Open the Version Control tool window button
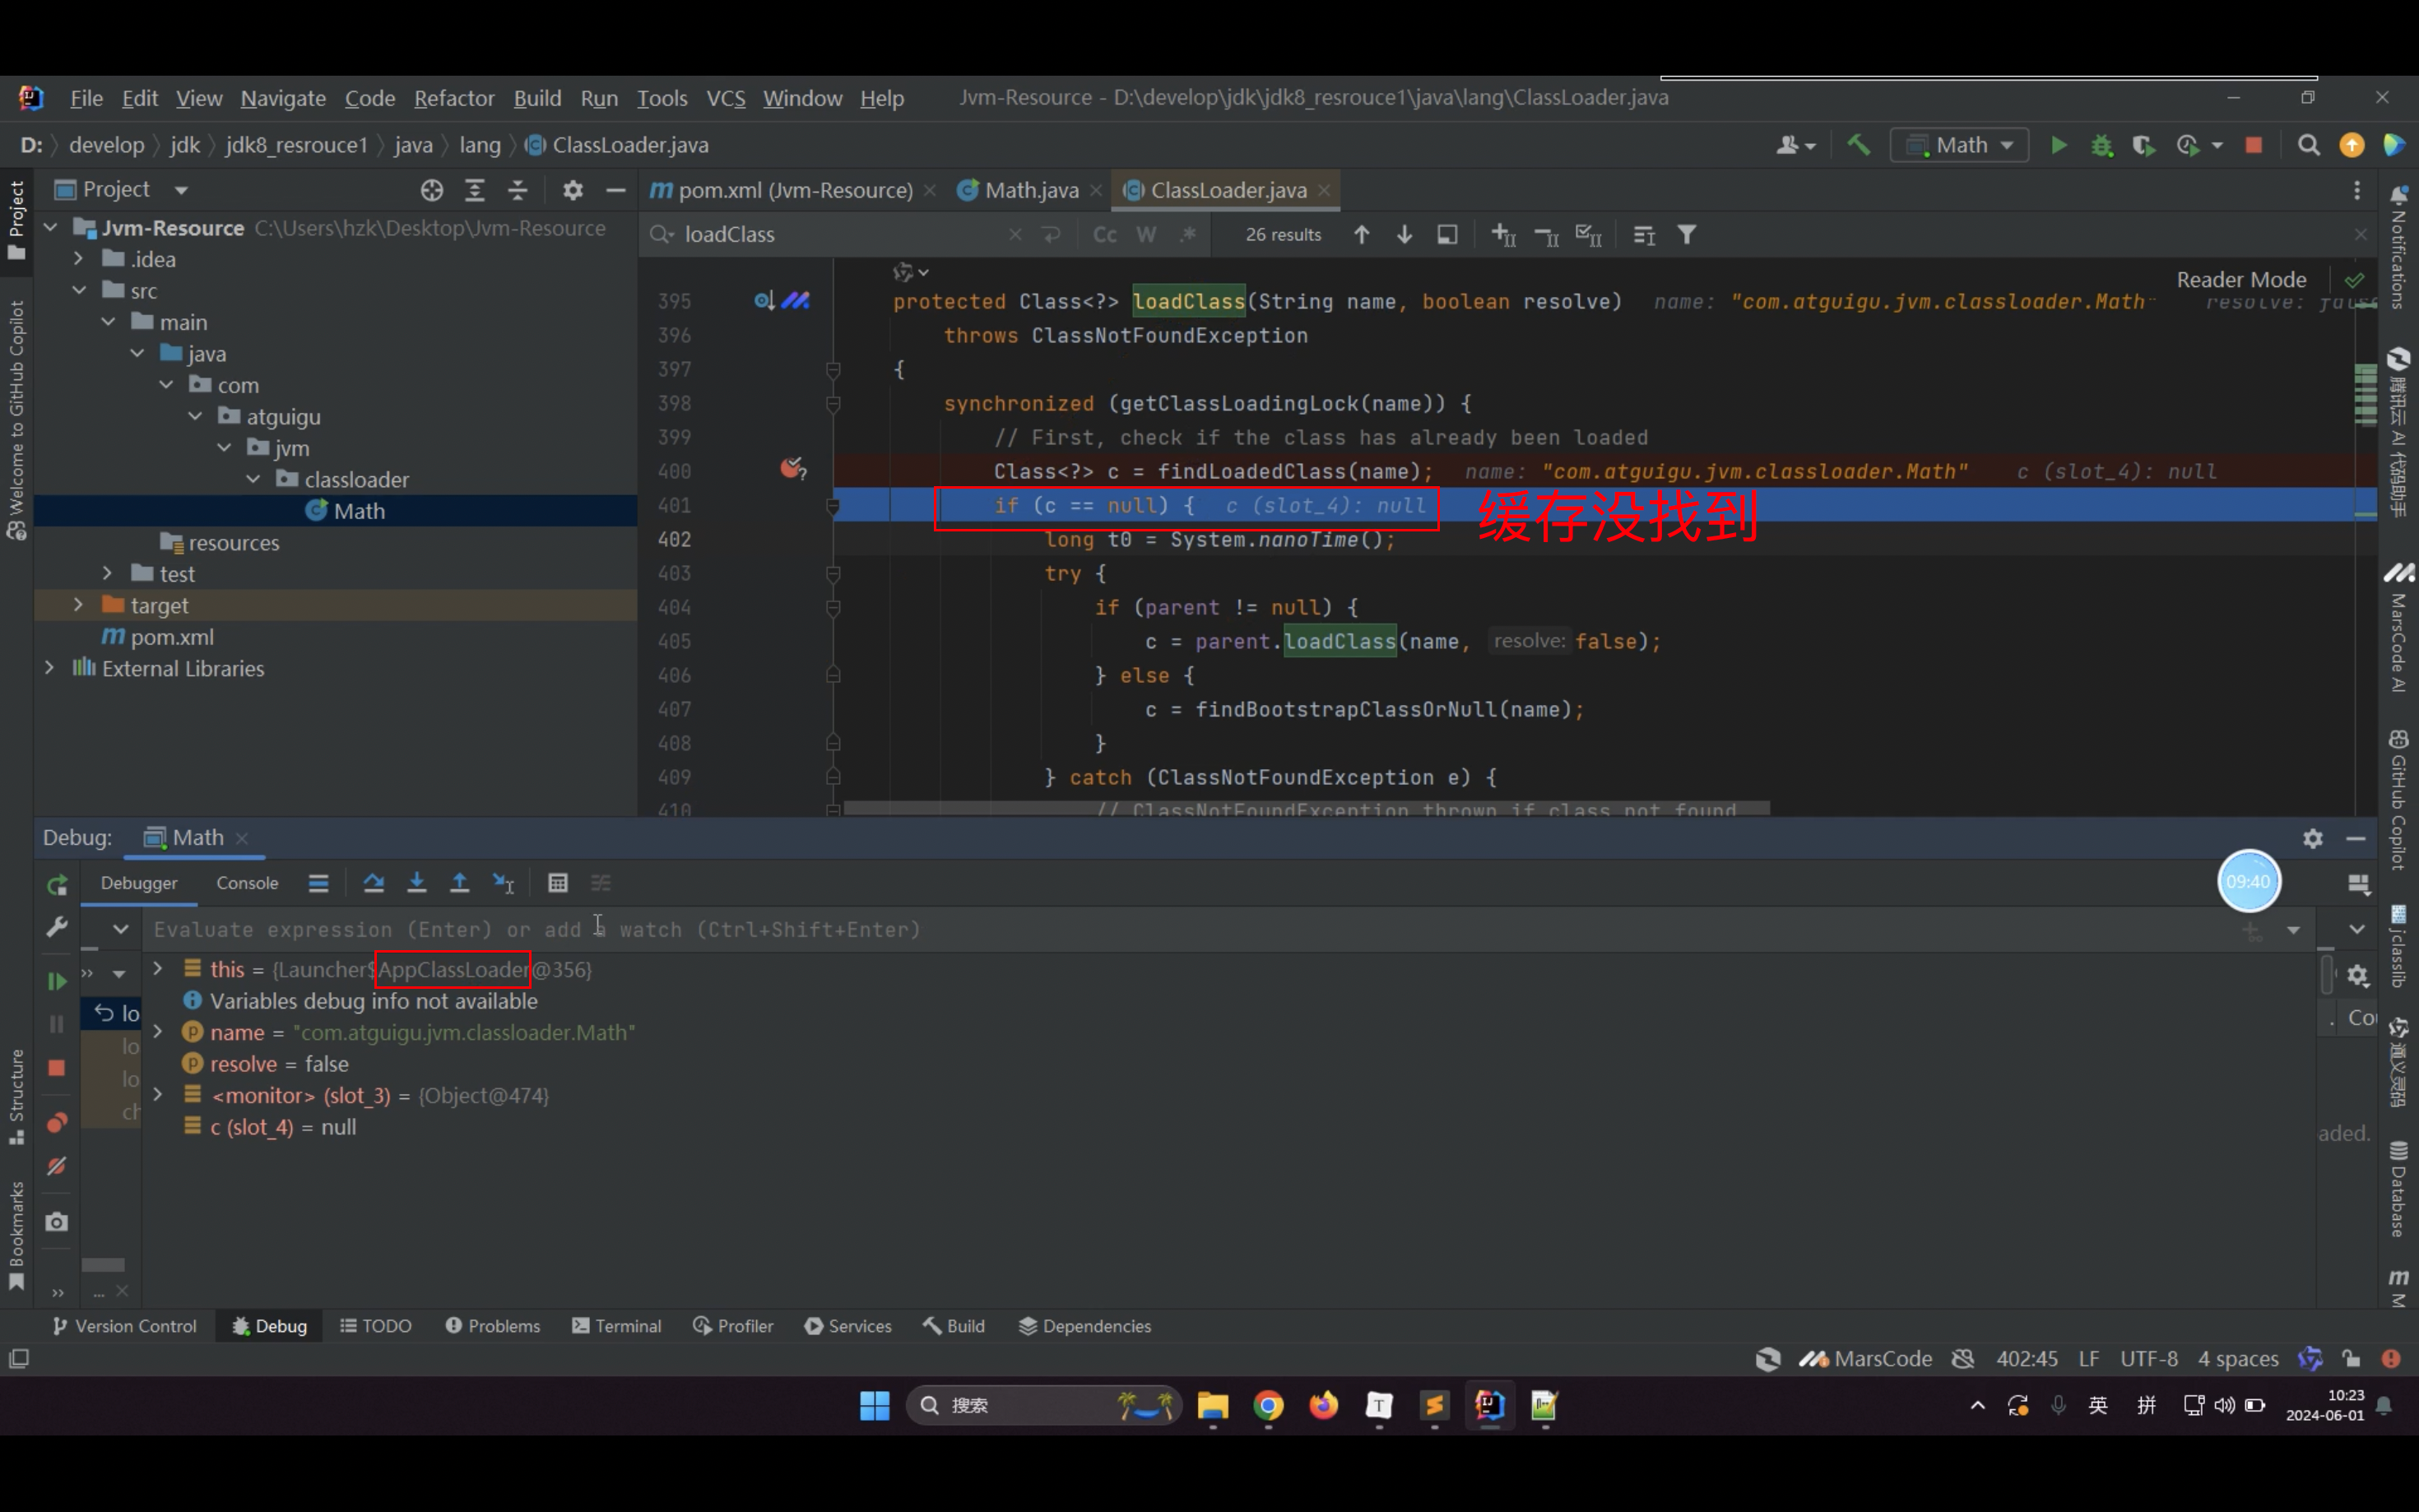Screen dimensions: 2419x1512 point(124,1326)
